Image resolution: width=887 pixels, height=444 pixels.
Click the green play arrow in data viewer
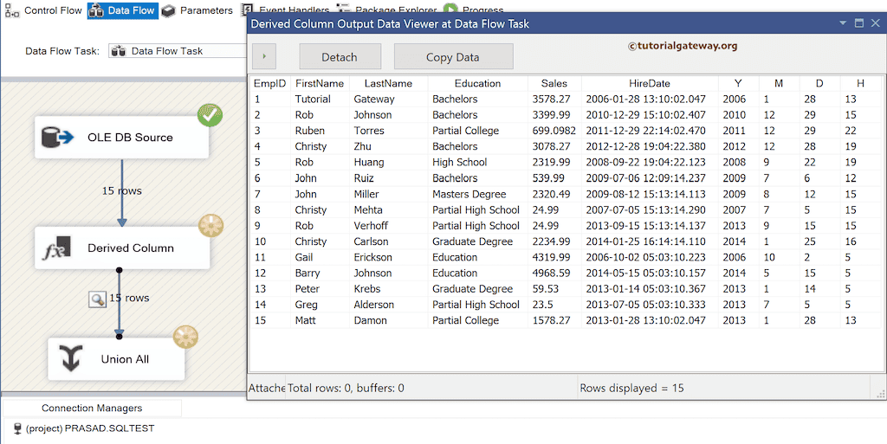click(x=264, y=56)
